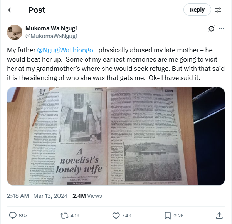Click the @MukomaWaNgugi handle
232x224 pixels.
tap(51, 36)
